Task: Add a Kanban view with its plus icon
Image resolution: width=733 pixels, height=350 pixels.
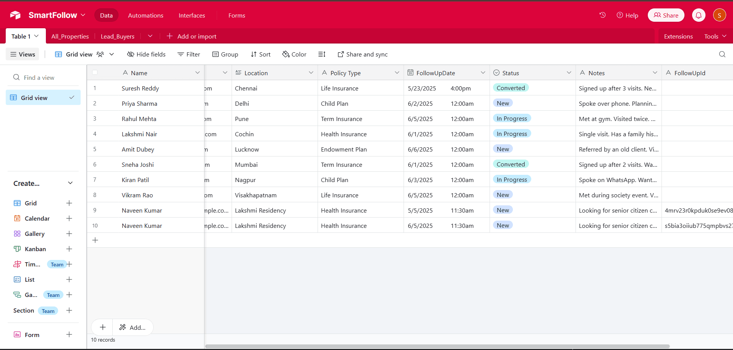Action: coord(69,249)
